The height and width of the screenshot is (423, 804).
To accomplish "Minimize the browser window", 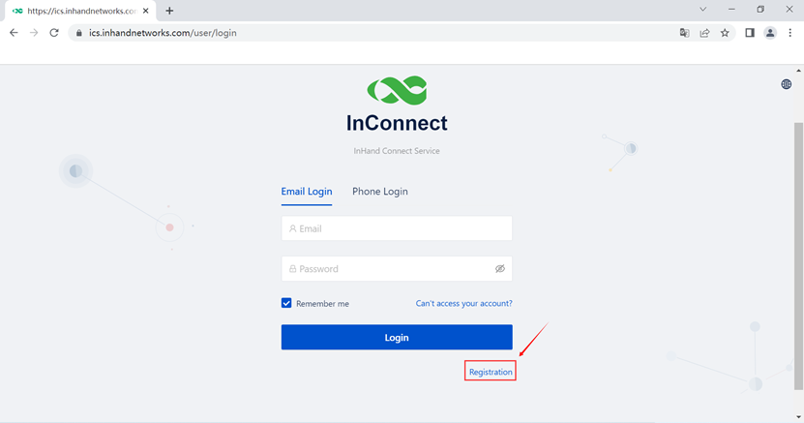I will tap(731, 10).
